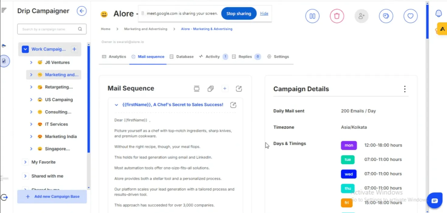Select Singapore campaign in the tree
The image size is (447, 213).
[x=58, y=149]
